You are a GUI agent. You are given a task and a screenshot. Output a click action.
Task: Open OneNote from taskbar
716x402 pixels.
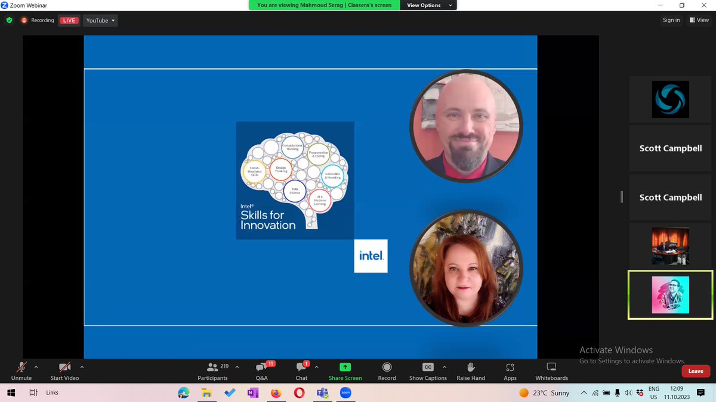tap(252, 393)
